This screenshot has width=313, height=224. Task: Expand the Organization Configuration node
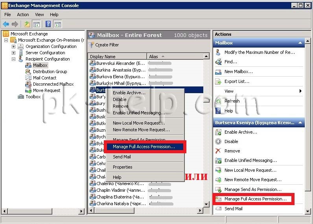(x=13, y=46)
